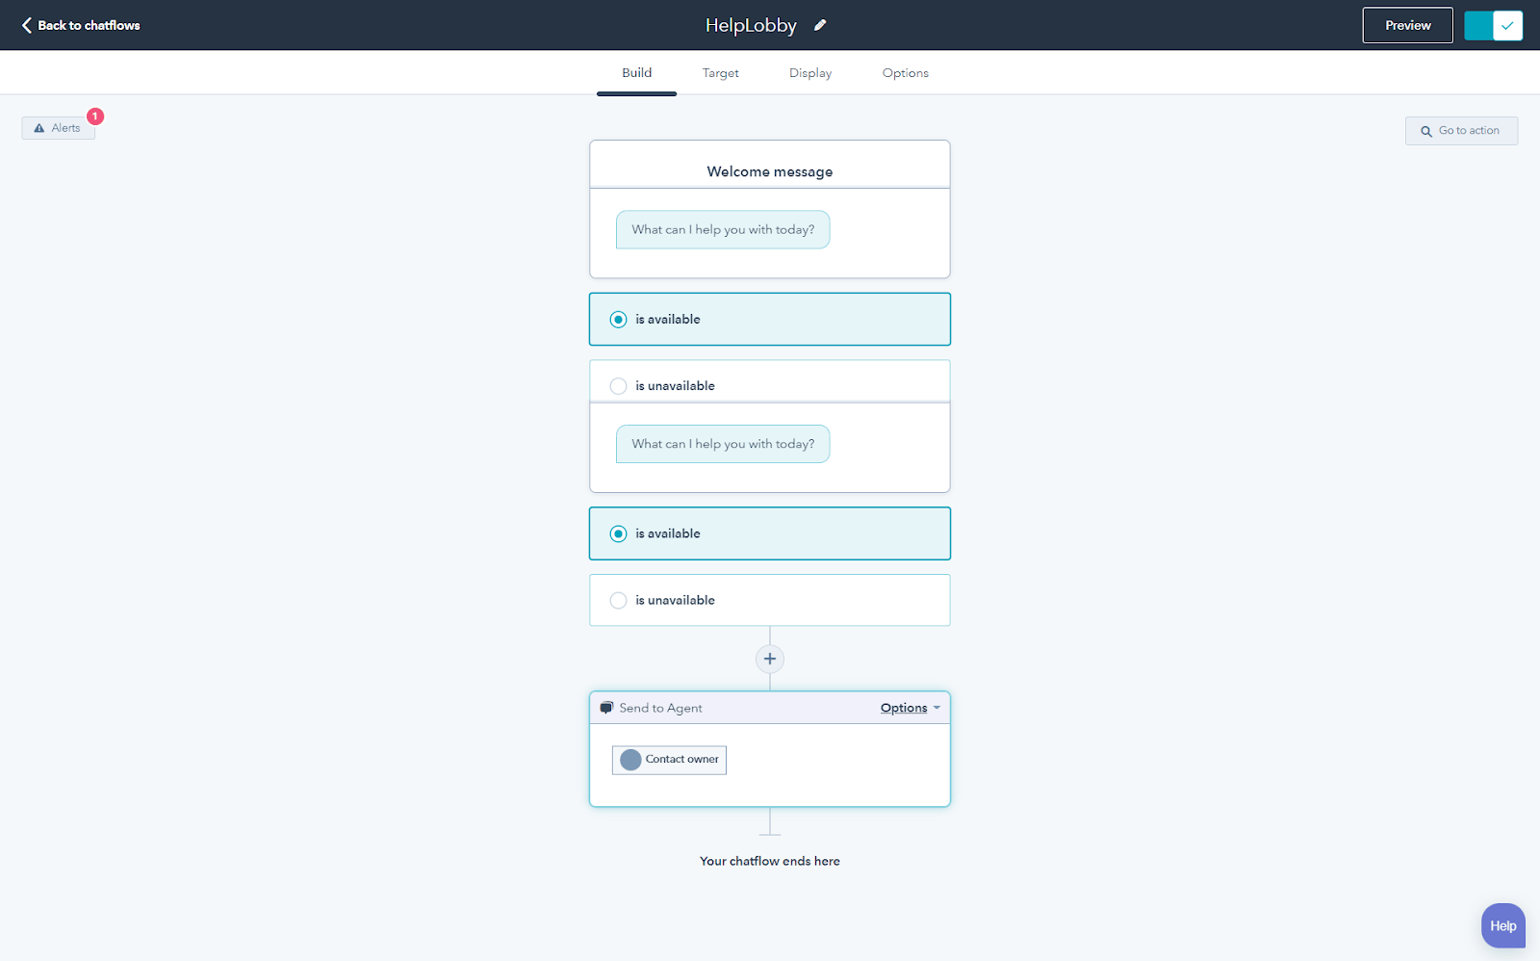The height and width of the screenshot is (961, 1540).
Task: Click the pencil icon to rename HelpLobby
Action: [819, 25]
